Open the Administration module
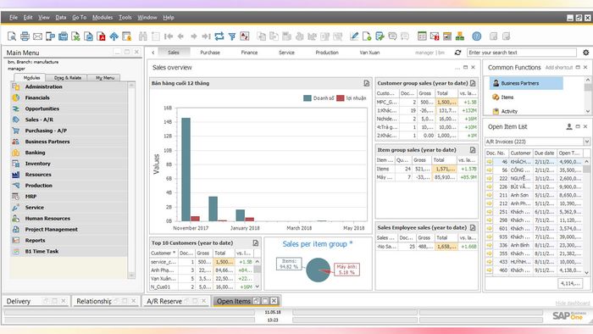This screenshot has height=334, width=593. [x=69, y=86]
